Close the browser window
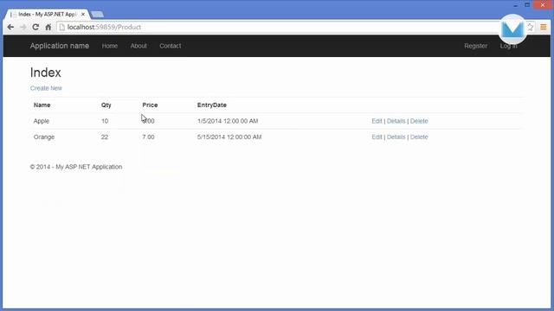 [x=543, y=5]
